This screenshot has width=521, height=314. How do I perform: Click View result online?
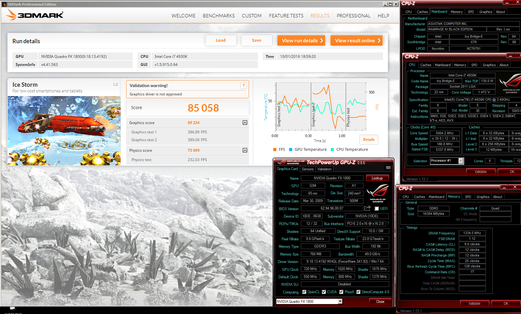pos(357,40)
